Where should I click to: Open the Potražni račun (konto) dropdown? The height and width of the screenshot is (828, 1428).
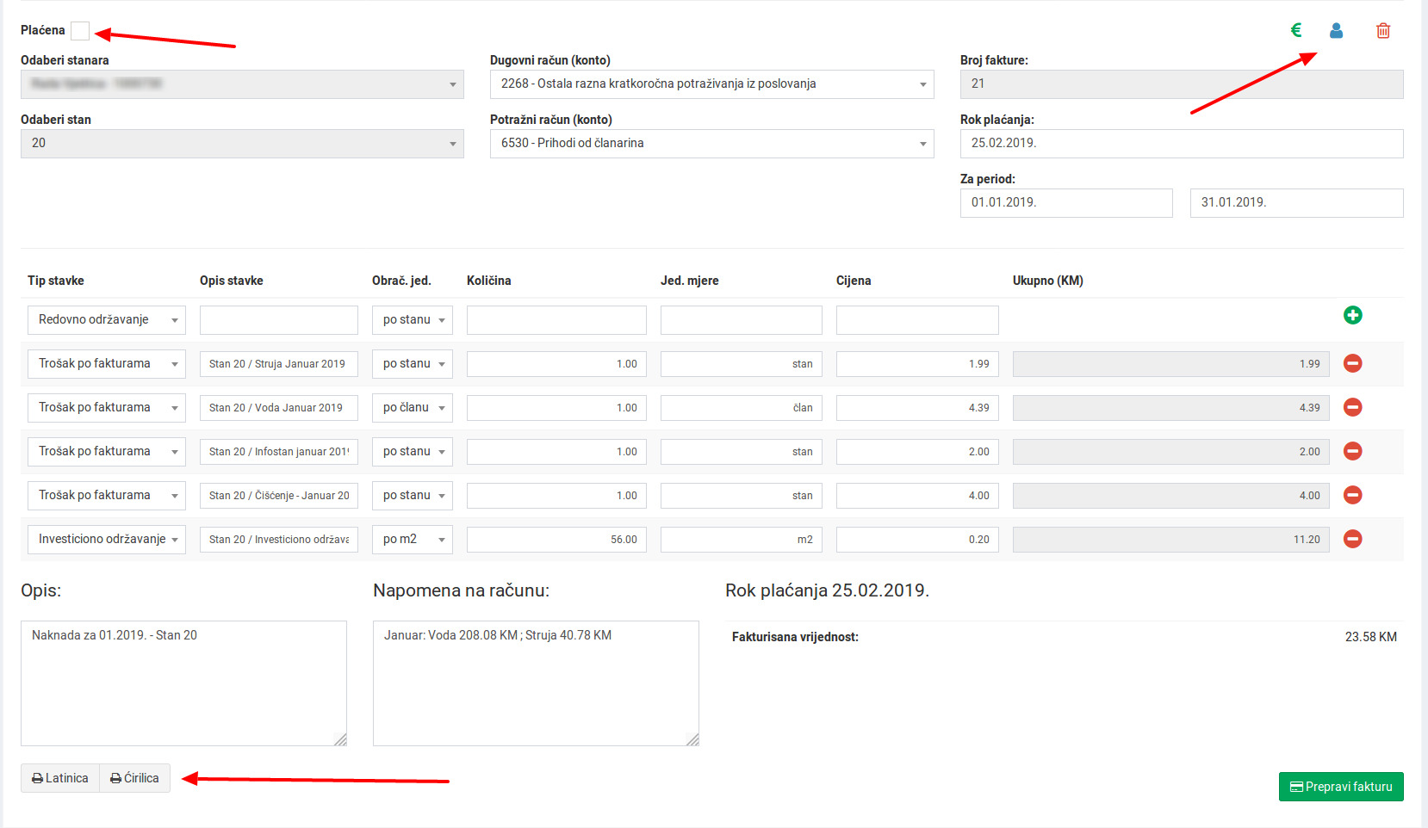coord(711,144)
